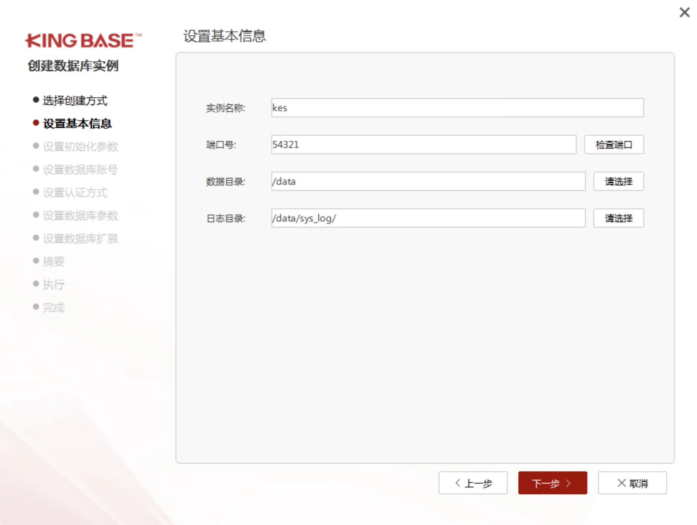Proceed by clicking the 下一步 button
Viewport: 697px width, 525px height.
[552, 483]
